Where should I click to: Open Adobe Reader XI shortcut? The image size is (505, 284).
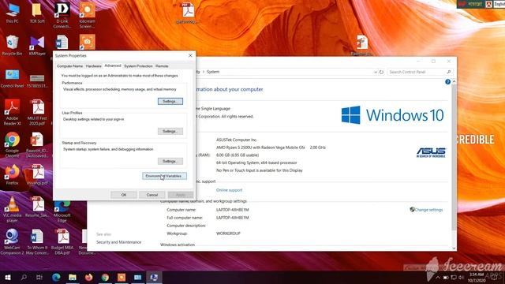[x=12, y=112]
